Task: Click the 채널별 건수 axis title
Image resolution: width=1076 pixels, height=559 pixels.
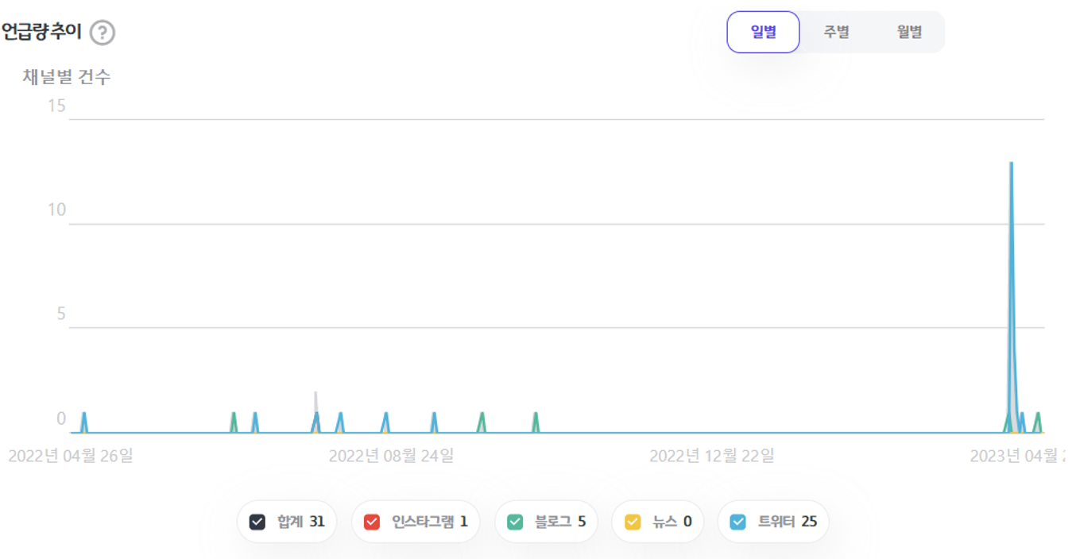Action: 67,77
